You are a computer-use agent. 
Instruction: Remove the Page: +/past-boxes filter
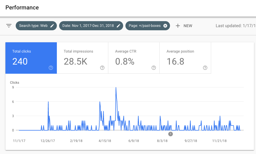(x=165, y=26)
